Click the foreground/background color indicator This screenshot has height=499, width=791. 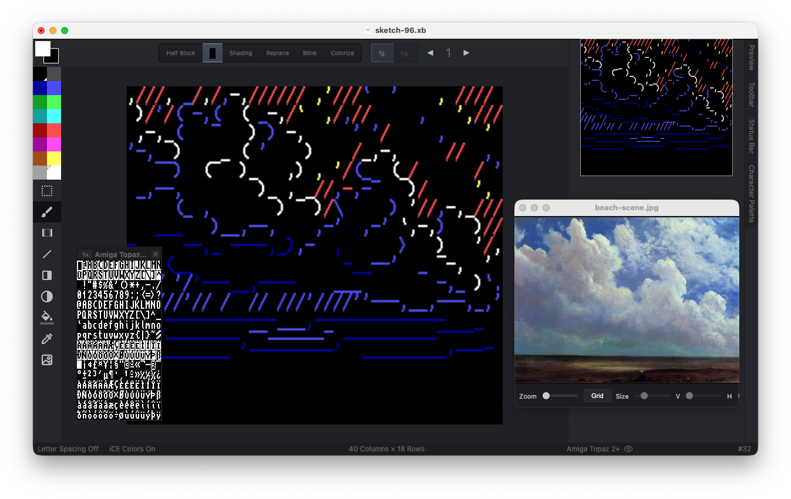pos(47,52)
